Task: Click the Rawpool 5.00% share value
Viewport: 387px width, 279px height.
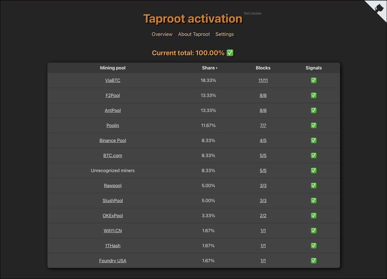Action: point(208,185)
